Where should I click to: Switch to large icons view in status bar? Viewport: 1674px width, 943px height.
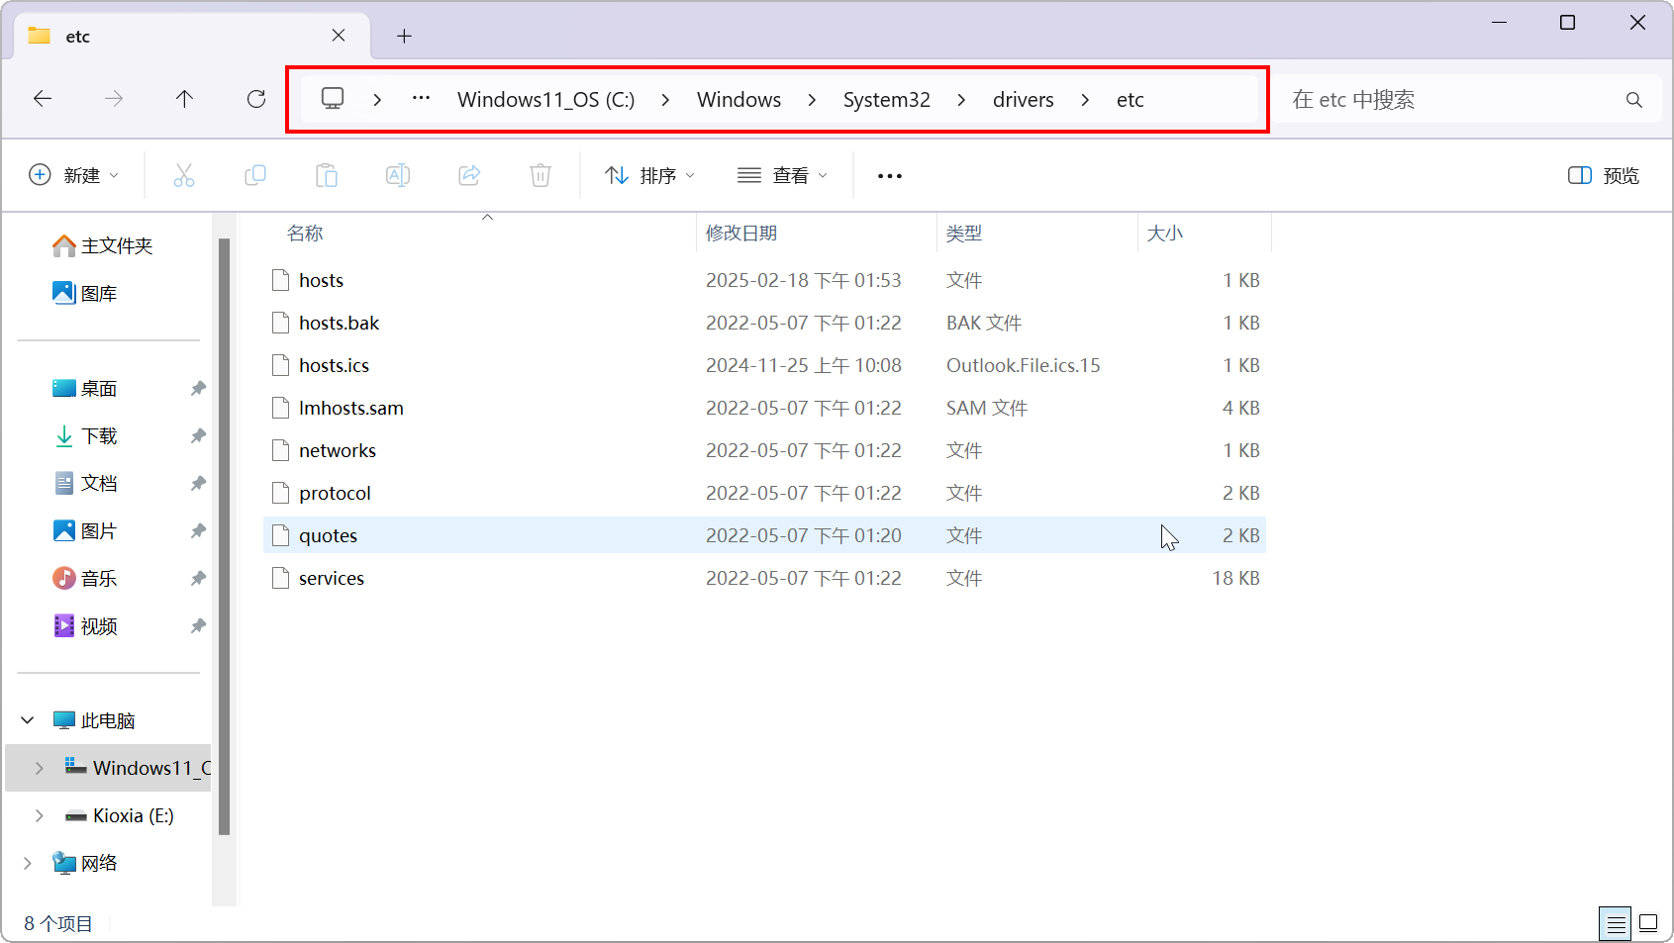coord(1648,924)
